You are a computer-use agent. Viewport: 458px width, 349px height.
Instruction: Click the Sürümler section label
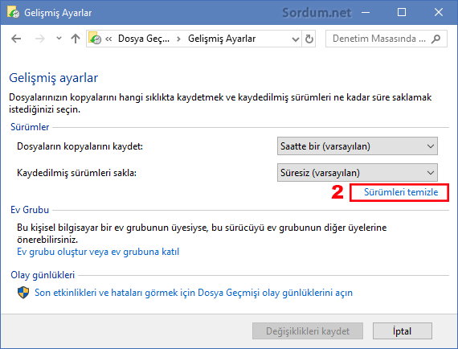[30, 127]
